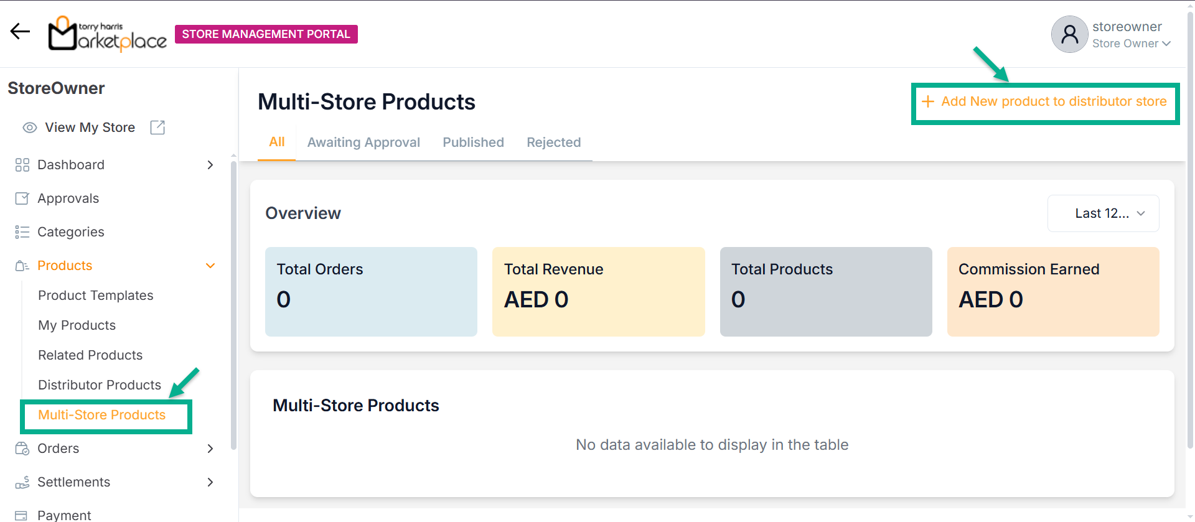Click the Marketplace logo
Screen dimensions: 1195x522
pos(108,34)
